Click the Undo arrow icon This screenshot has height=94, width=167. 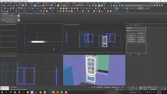tap(2, 5)
